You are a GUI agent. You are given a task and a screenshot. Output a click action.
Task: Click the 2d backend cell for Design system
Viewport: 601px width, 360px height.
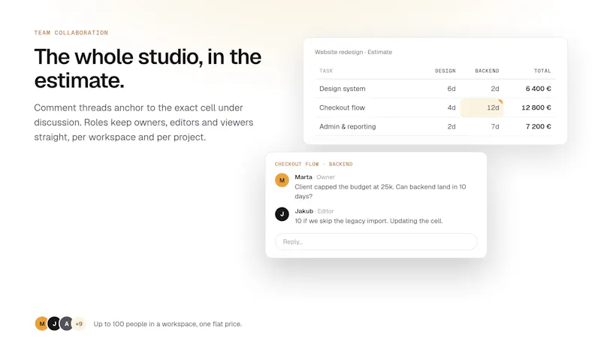point(495,89)
